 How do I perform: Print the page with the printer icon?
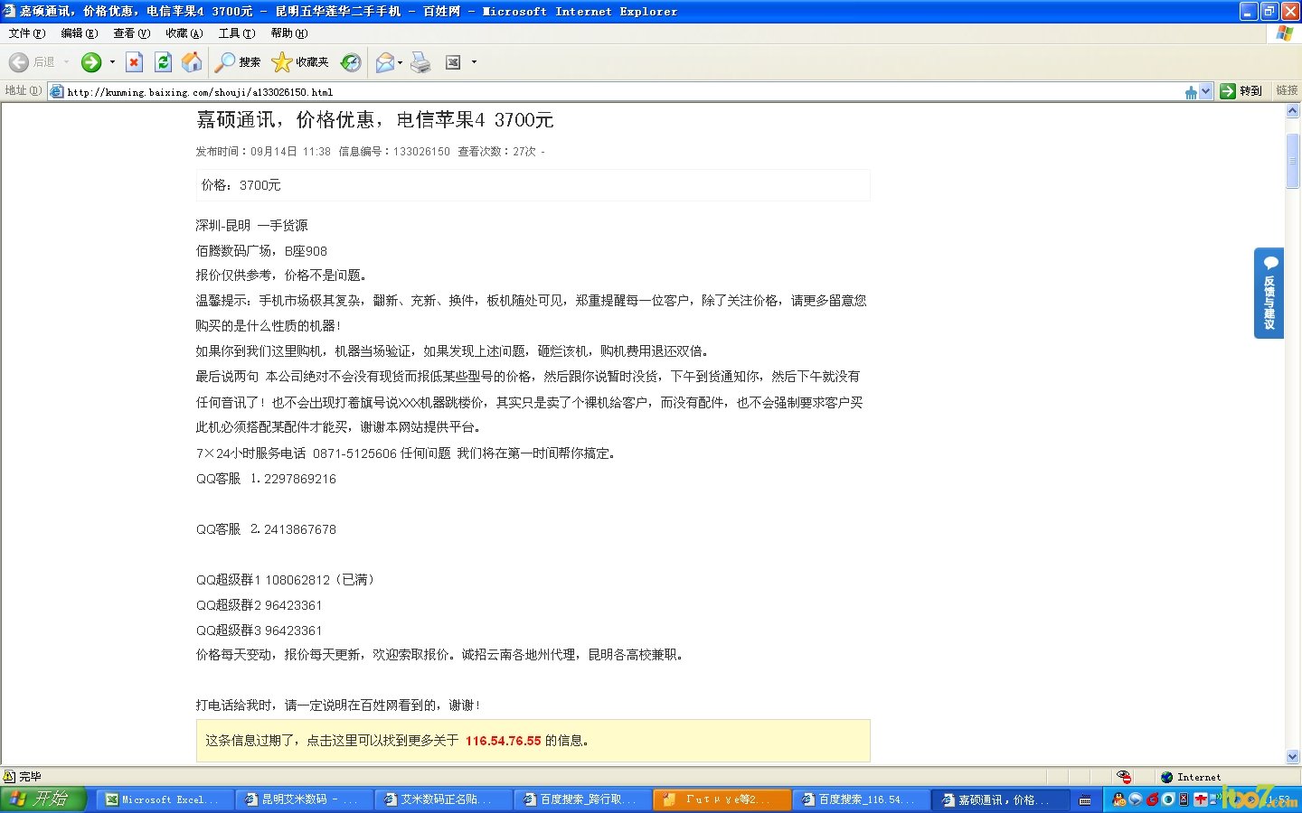click(x=420, y=62)
